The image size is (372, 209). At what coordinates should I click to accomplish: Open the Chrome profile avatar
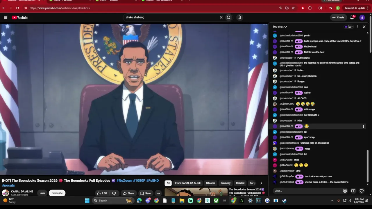click(x=338, y=8)
